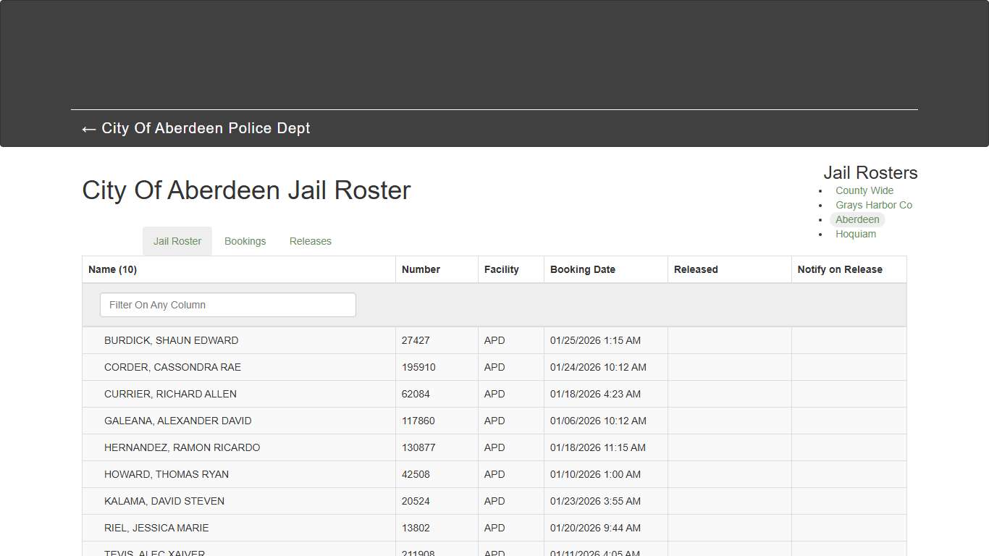
Task: Open the County Wide jail roster
Action: [864, 190]
